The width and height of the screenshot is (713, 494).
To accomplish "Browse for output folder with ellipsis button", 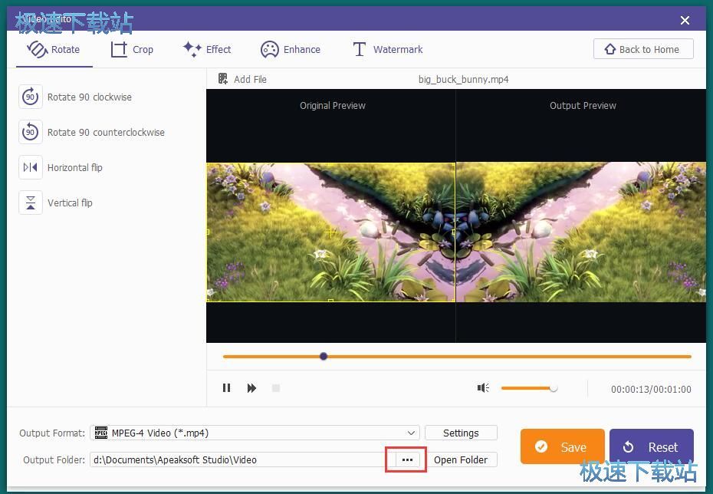I will click(407, 460).
